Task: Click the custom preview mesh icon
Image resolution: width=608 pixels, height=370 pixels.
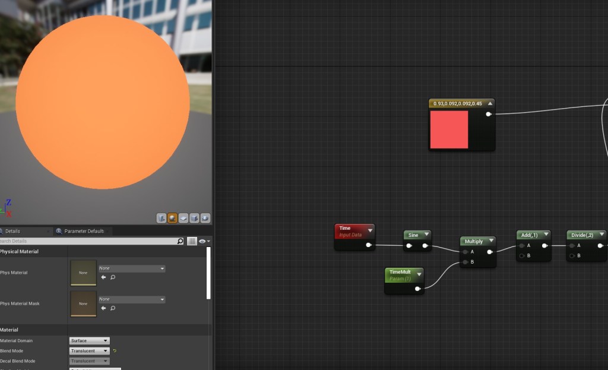Action: 205,218
